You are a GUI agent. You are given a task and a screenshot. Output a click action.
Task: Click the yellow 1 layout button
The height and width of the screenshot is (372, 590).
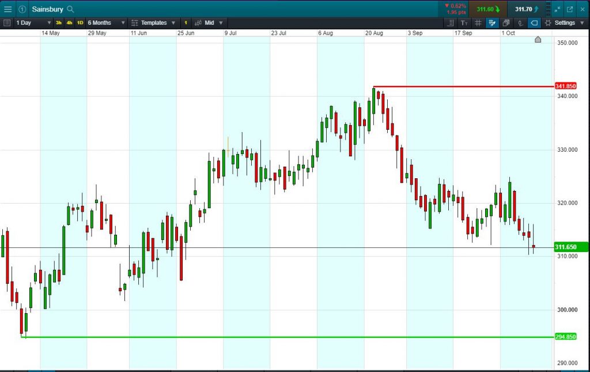(x=186, y=23)
